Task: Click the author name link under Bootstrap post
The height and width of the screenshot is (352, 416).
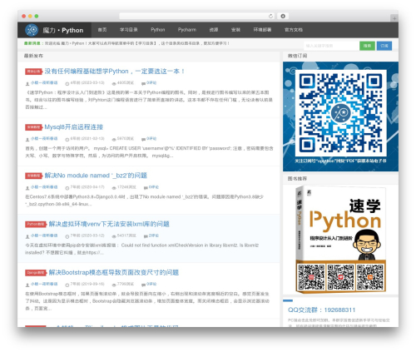Action: click(x=44, y=284)
